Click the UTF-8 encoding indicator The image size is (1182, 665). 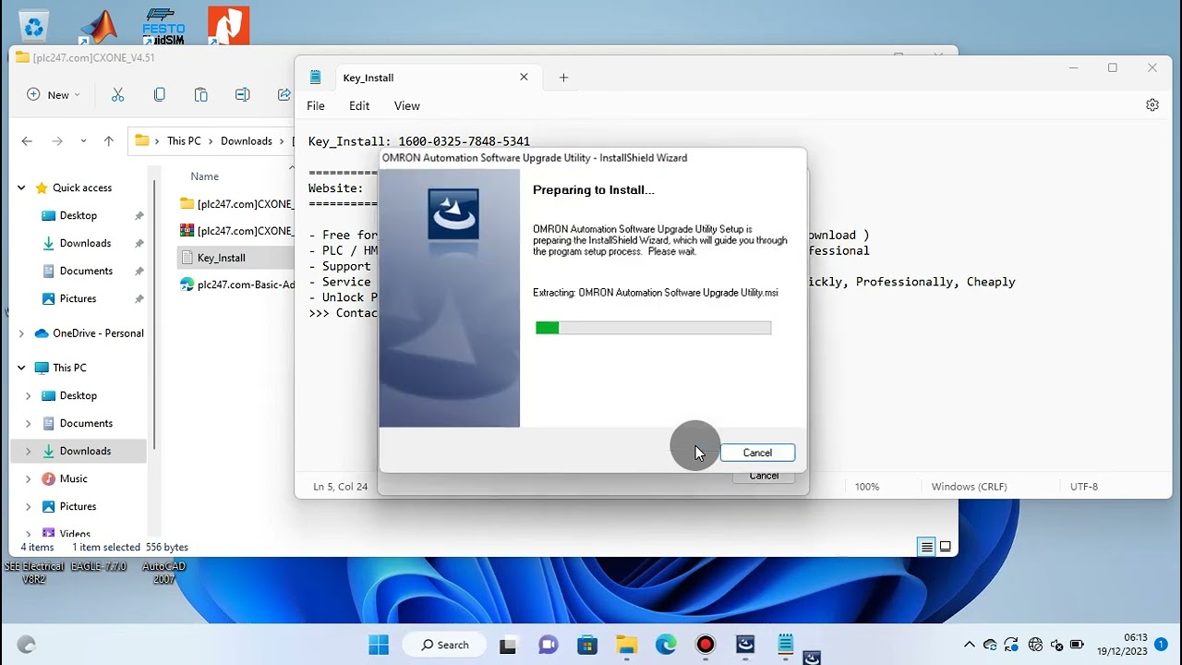[x=1084, y=486]
